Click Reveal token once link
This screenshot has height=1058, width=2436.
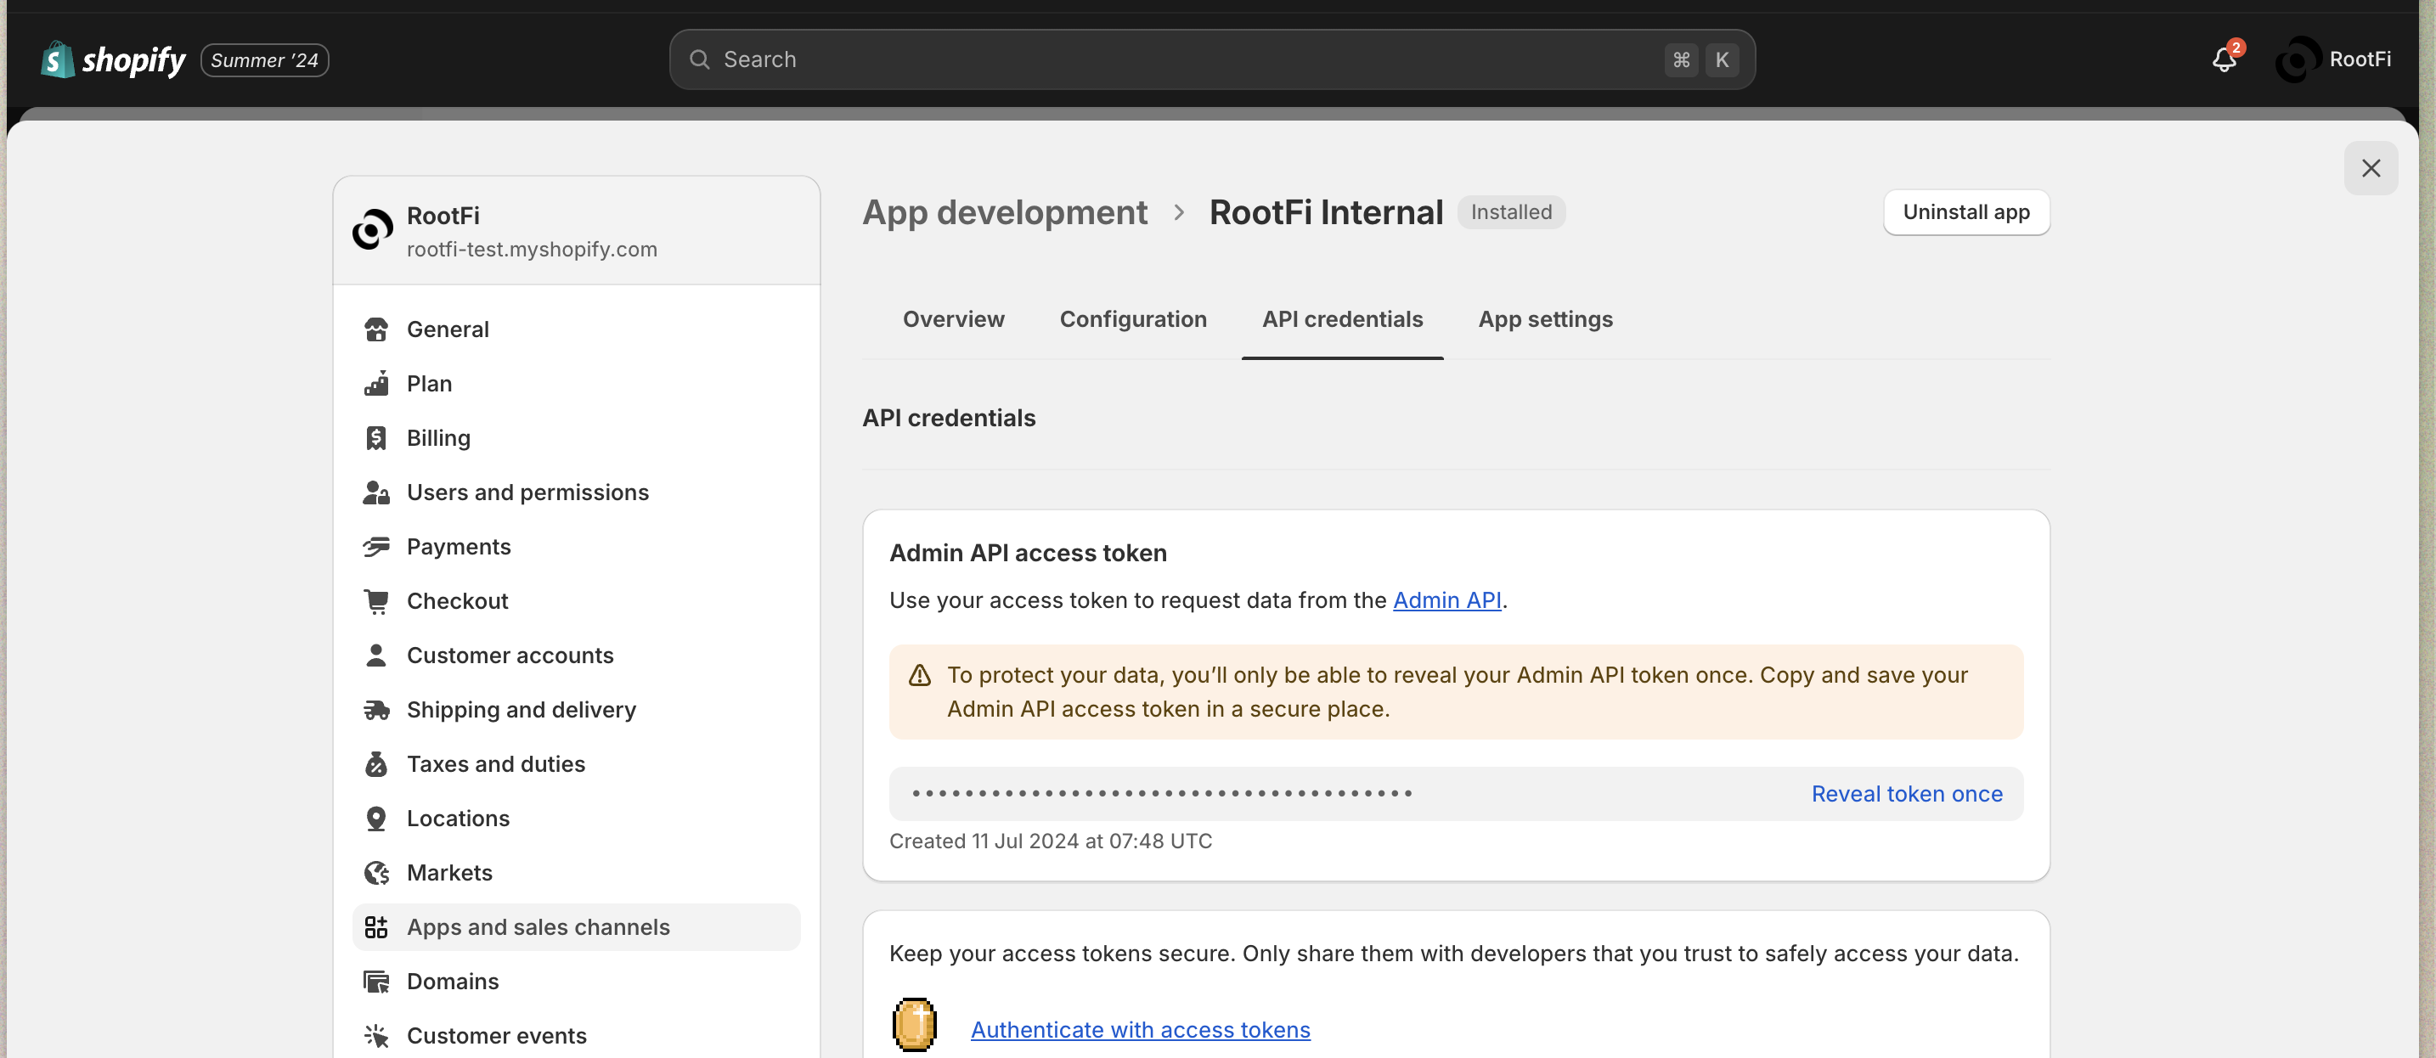point(1907,794)
